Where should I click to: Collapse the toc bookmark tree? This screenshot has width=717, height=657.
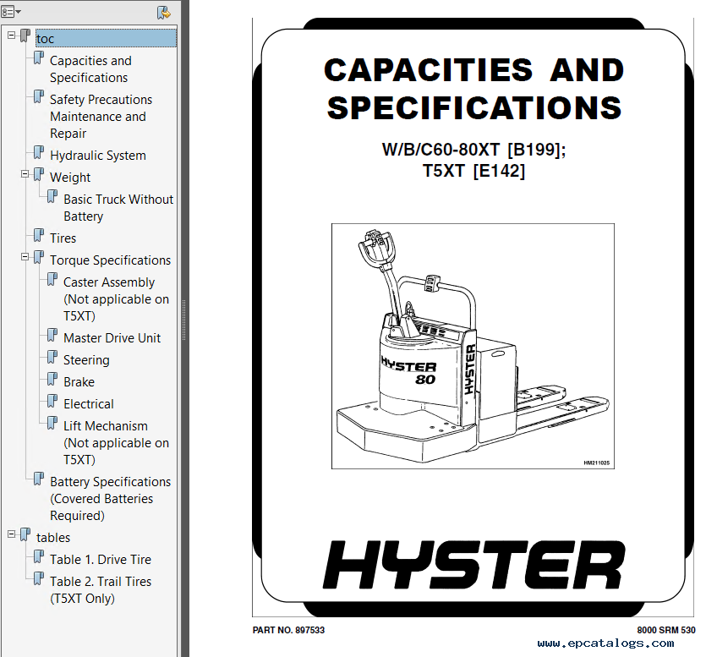[x=12, y=35]
